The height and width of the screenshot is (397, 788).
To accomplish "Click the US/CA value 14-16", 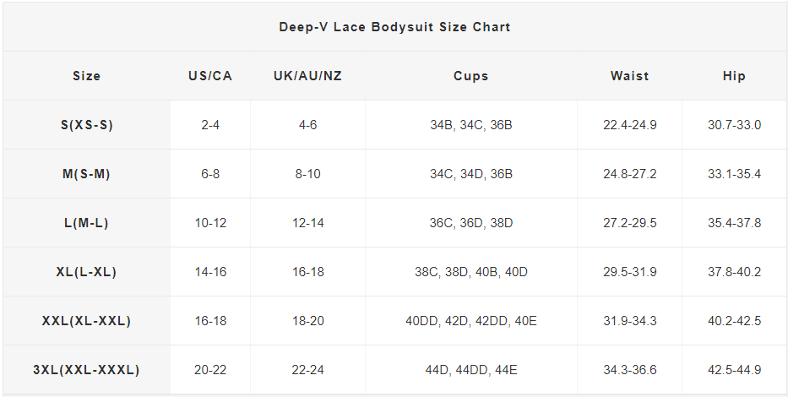I will pos(210,272).
